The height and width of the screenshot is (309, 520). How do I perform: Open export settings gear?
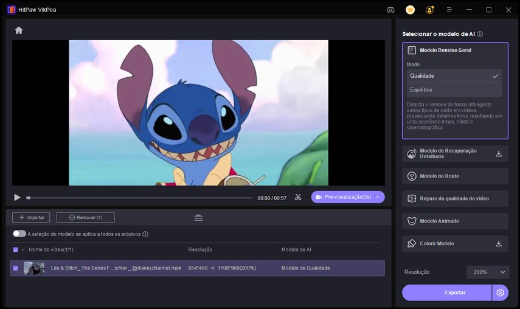[500, 293]
